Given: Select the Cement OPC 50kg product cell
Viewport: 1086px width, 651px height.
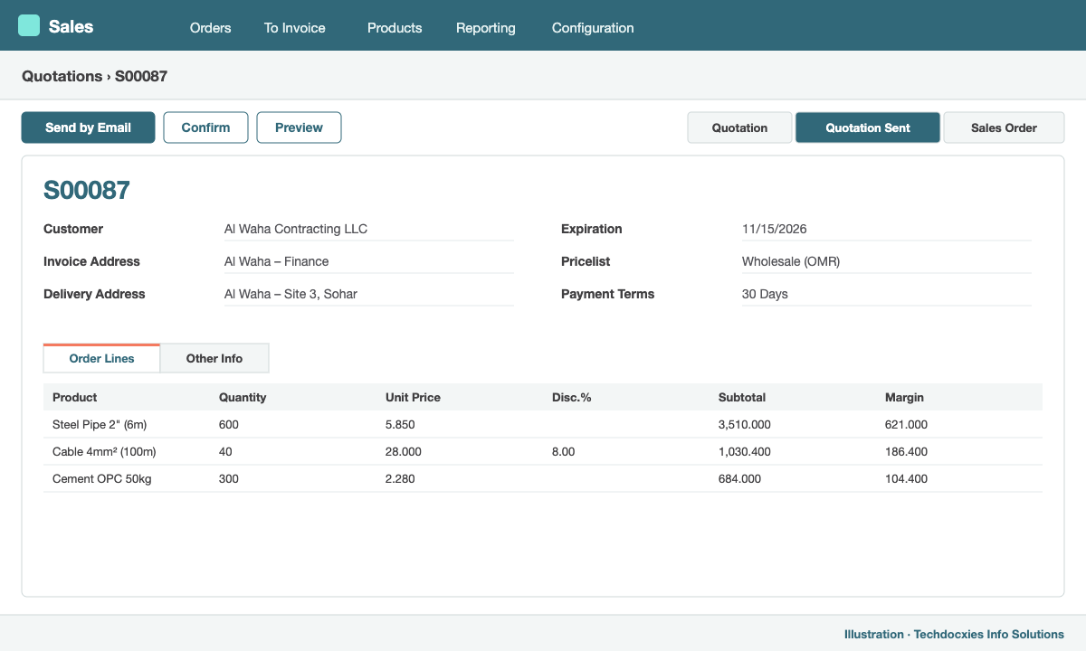Looking at the screenshot, I should [x=102, y=478].
